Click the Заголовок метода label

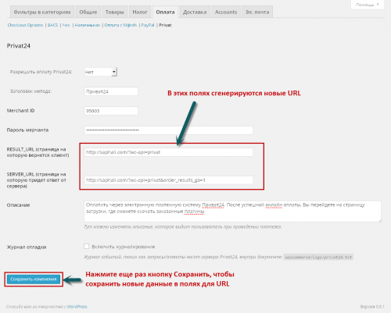[30, 91]
